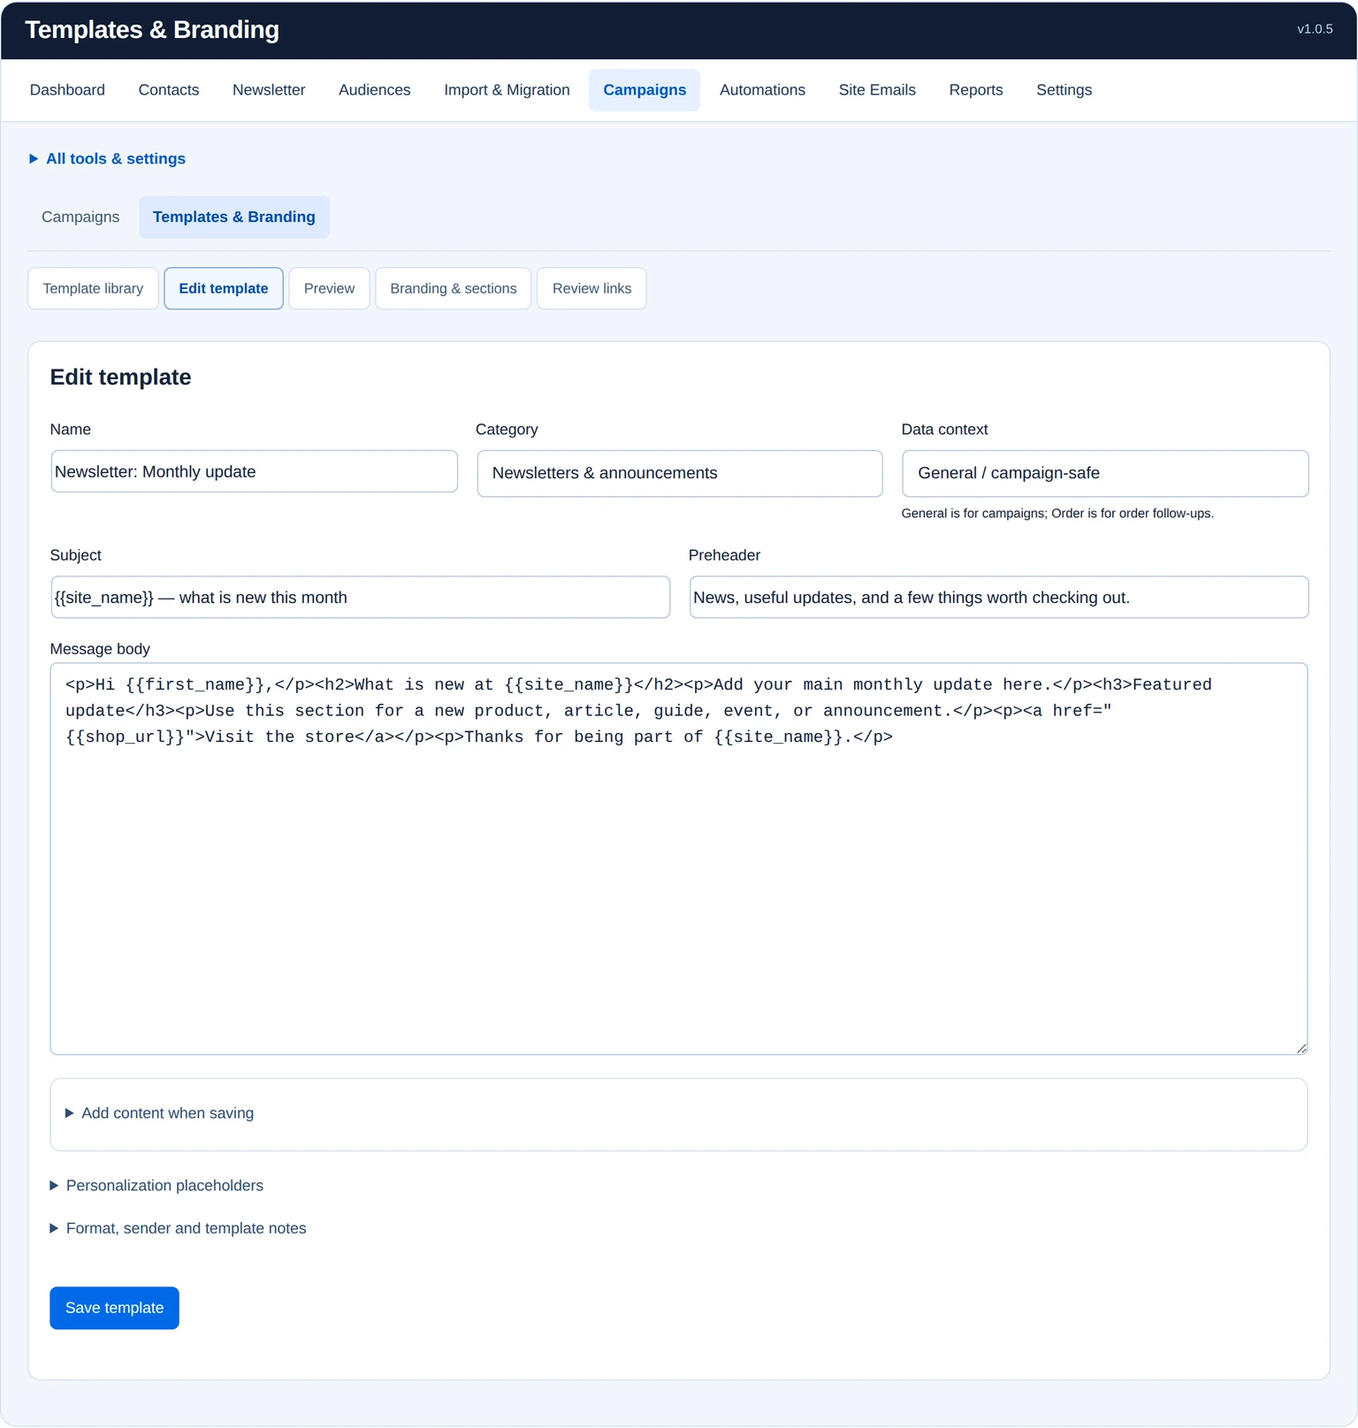Click inside the Message body textarea
The width and height of the screenshot is (1358, 1428).
click(x=679, y=859)
